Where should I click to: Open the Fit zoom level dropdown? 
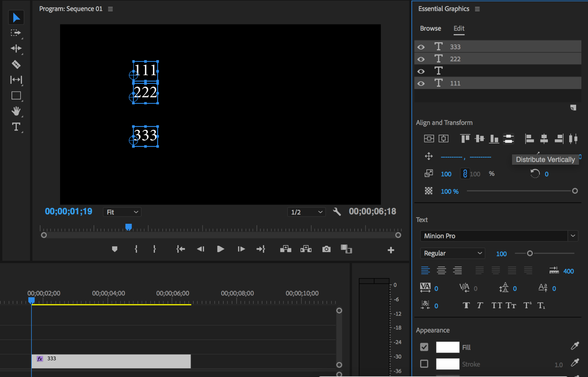click(122, 212)
